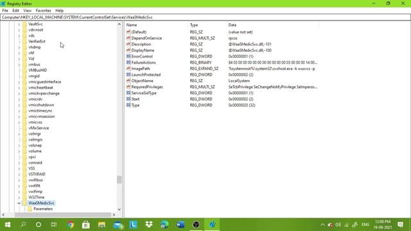Open the File menu

click(5, 11)
